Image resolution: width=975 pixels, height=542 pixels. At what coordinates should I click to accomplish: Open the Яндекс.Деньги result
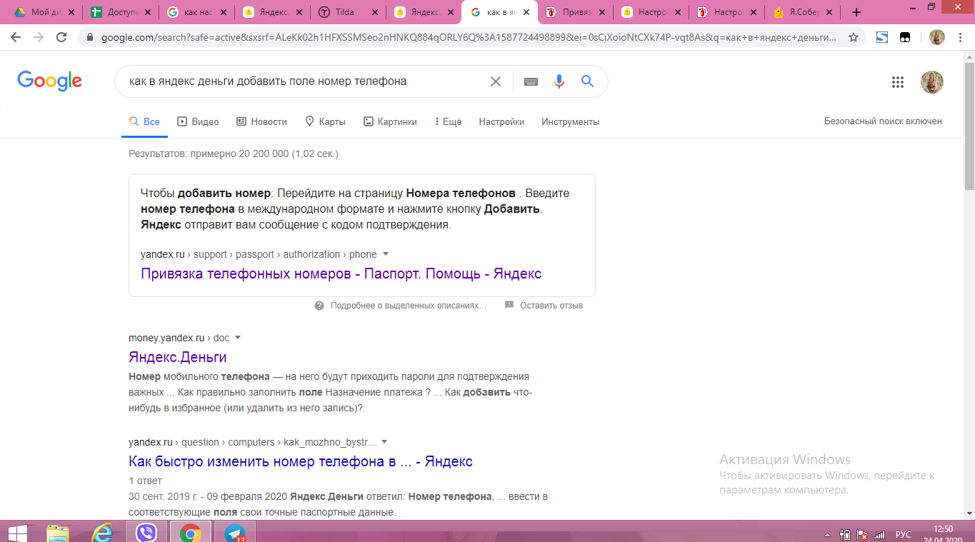pos(178,357)
